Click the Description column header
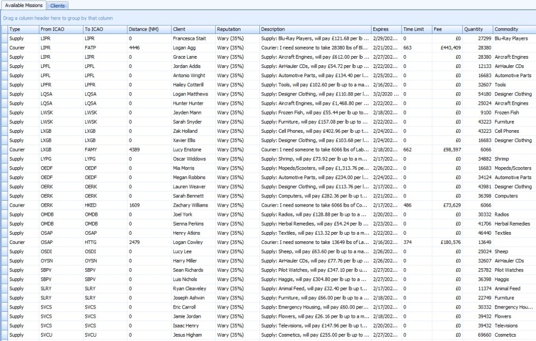Image resolution: width=536 pixels, height=341 pixels. pos(314,29)
